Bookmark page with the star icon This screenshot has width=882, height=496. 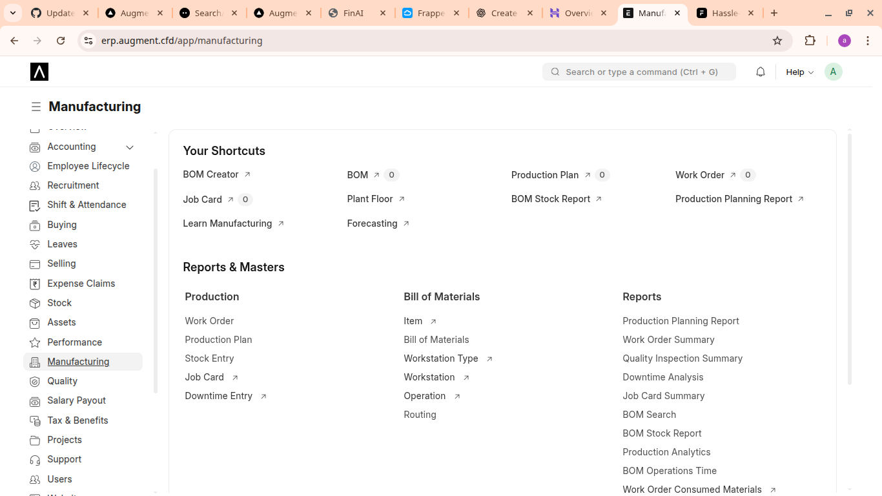(x=777, y=41)
